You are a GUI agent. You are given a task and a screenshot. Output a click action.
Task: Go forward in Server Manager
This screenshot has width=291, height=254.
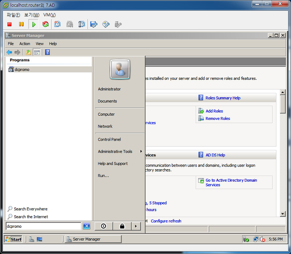point(17,52)
